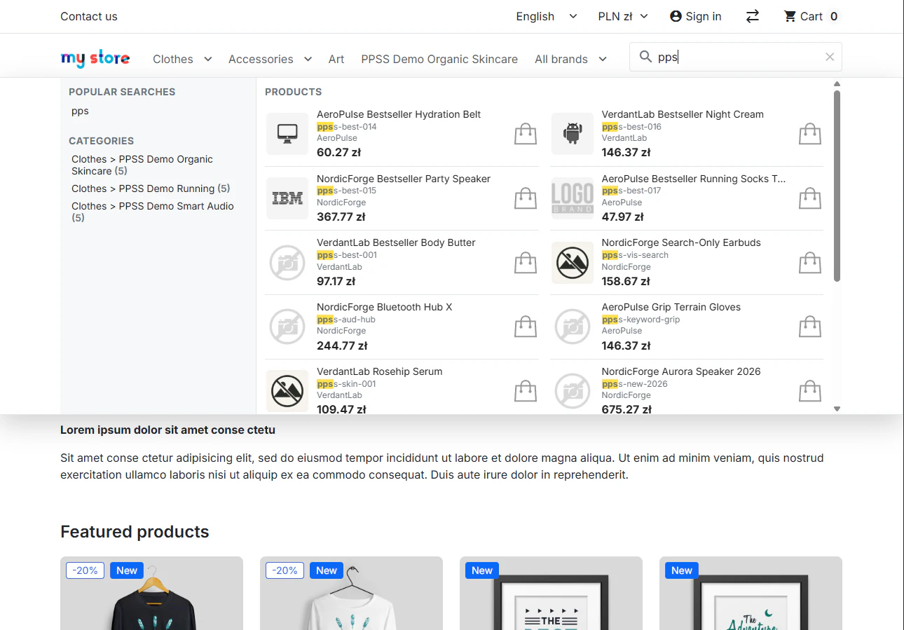This screenshot has height=630, width=904.
Task: Add AeroPulse Grip Terrain Gloves to cart
Action: (809, 327)
